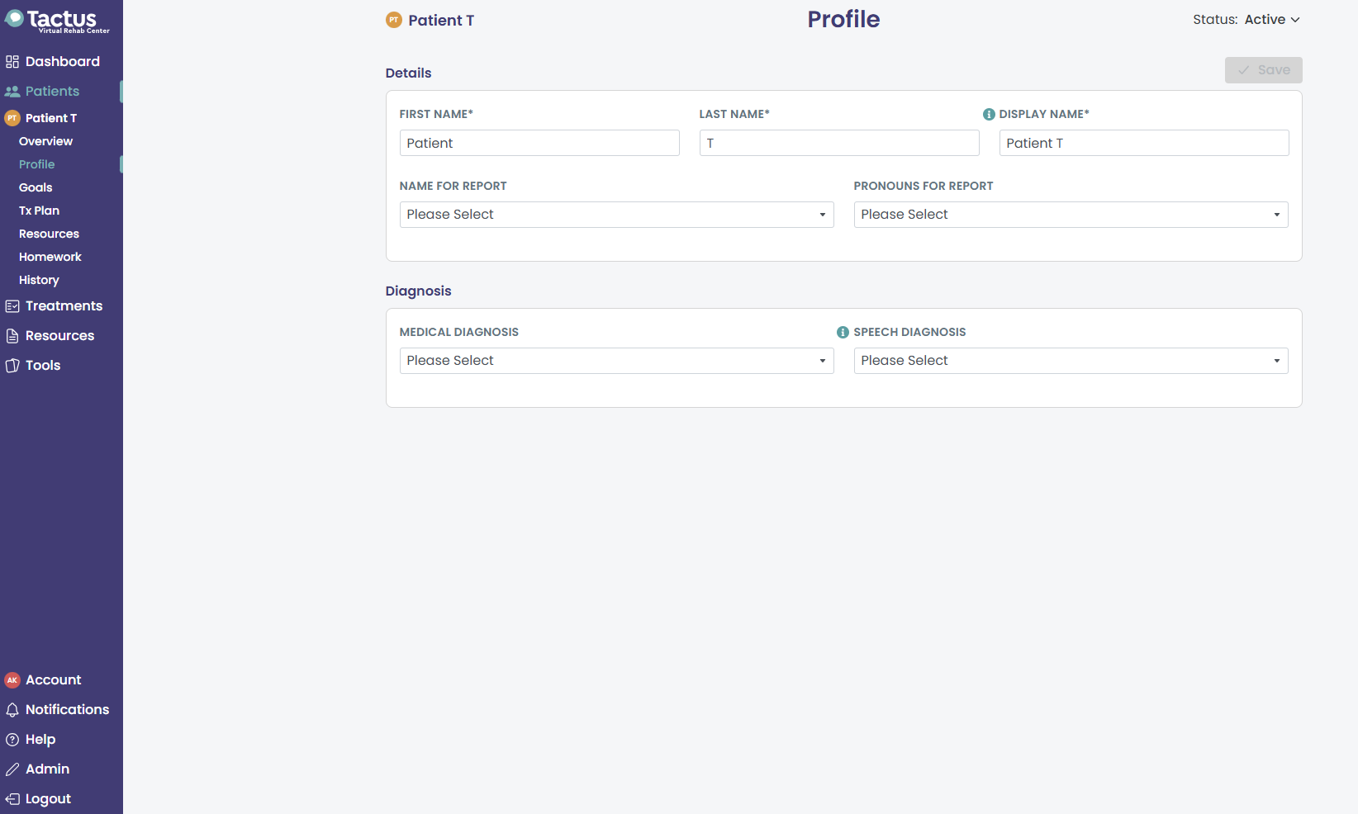Open the Dashboard page

62,62
